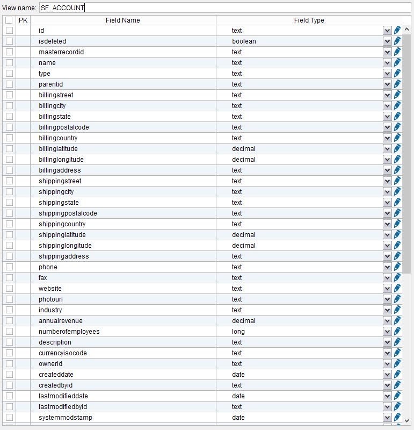Click pencil icon in annualrevenue row
414x430 pixels.
click(397, 320)
